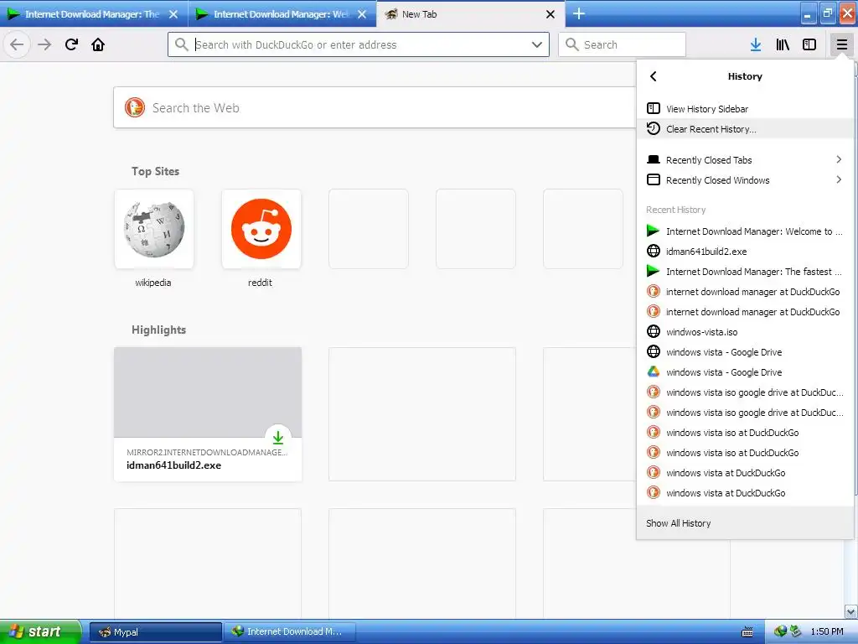Image resolution: width=858 pixels, height=644 pixels.
Task: Go back from the History panel
Action: click(654, 76)
